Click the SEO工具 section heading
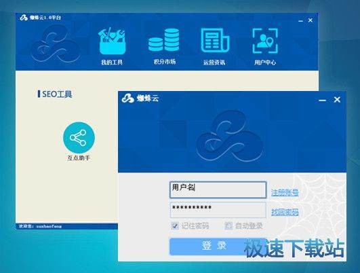360x273 pixels. (x=57, y=94)
